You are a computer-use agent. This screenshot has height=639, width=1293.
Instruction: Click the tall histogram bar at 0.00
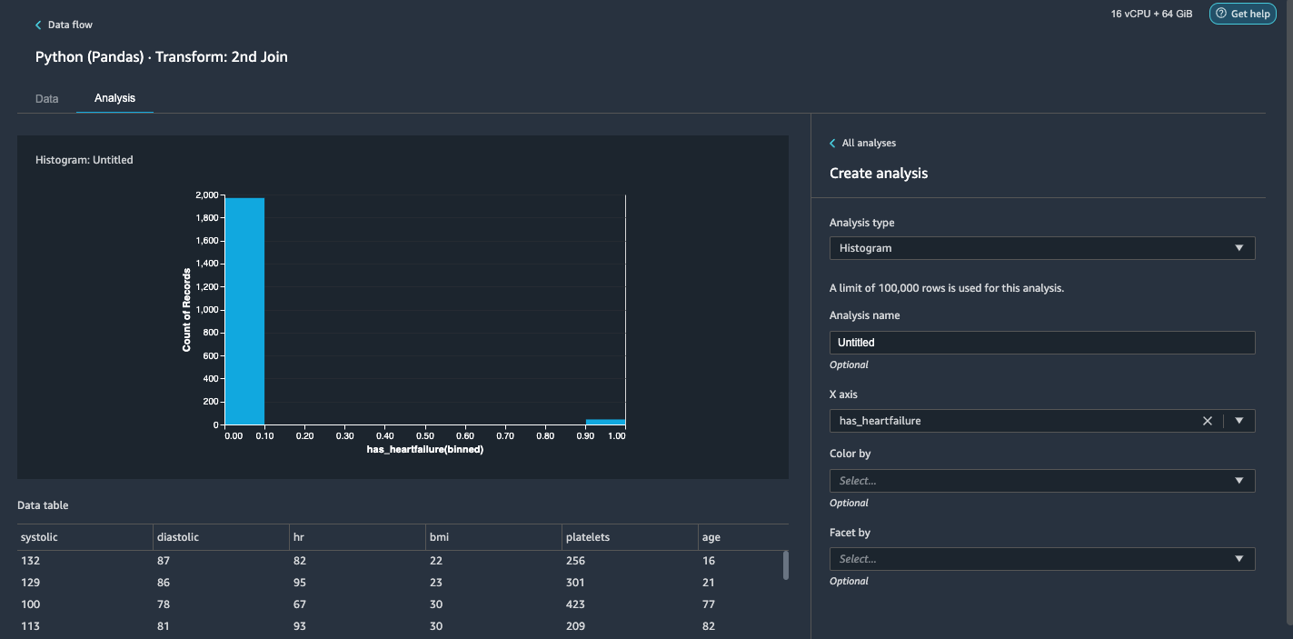(244, 311)
